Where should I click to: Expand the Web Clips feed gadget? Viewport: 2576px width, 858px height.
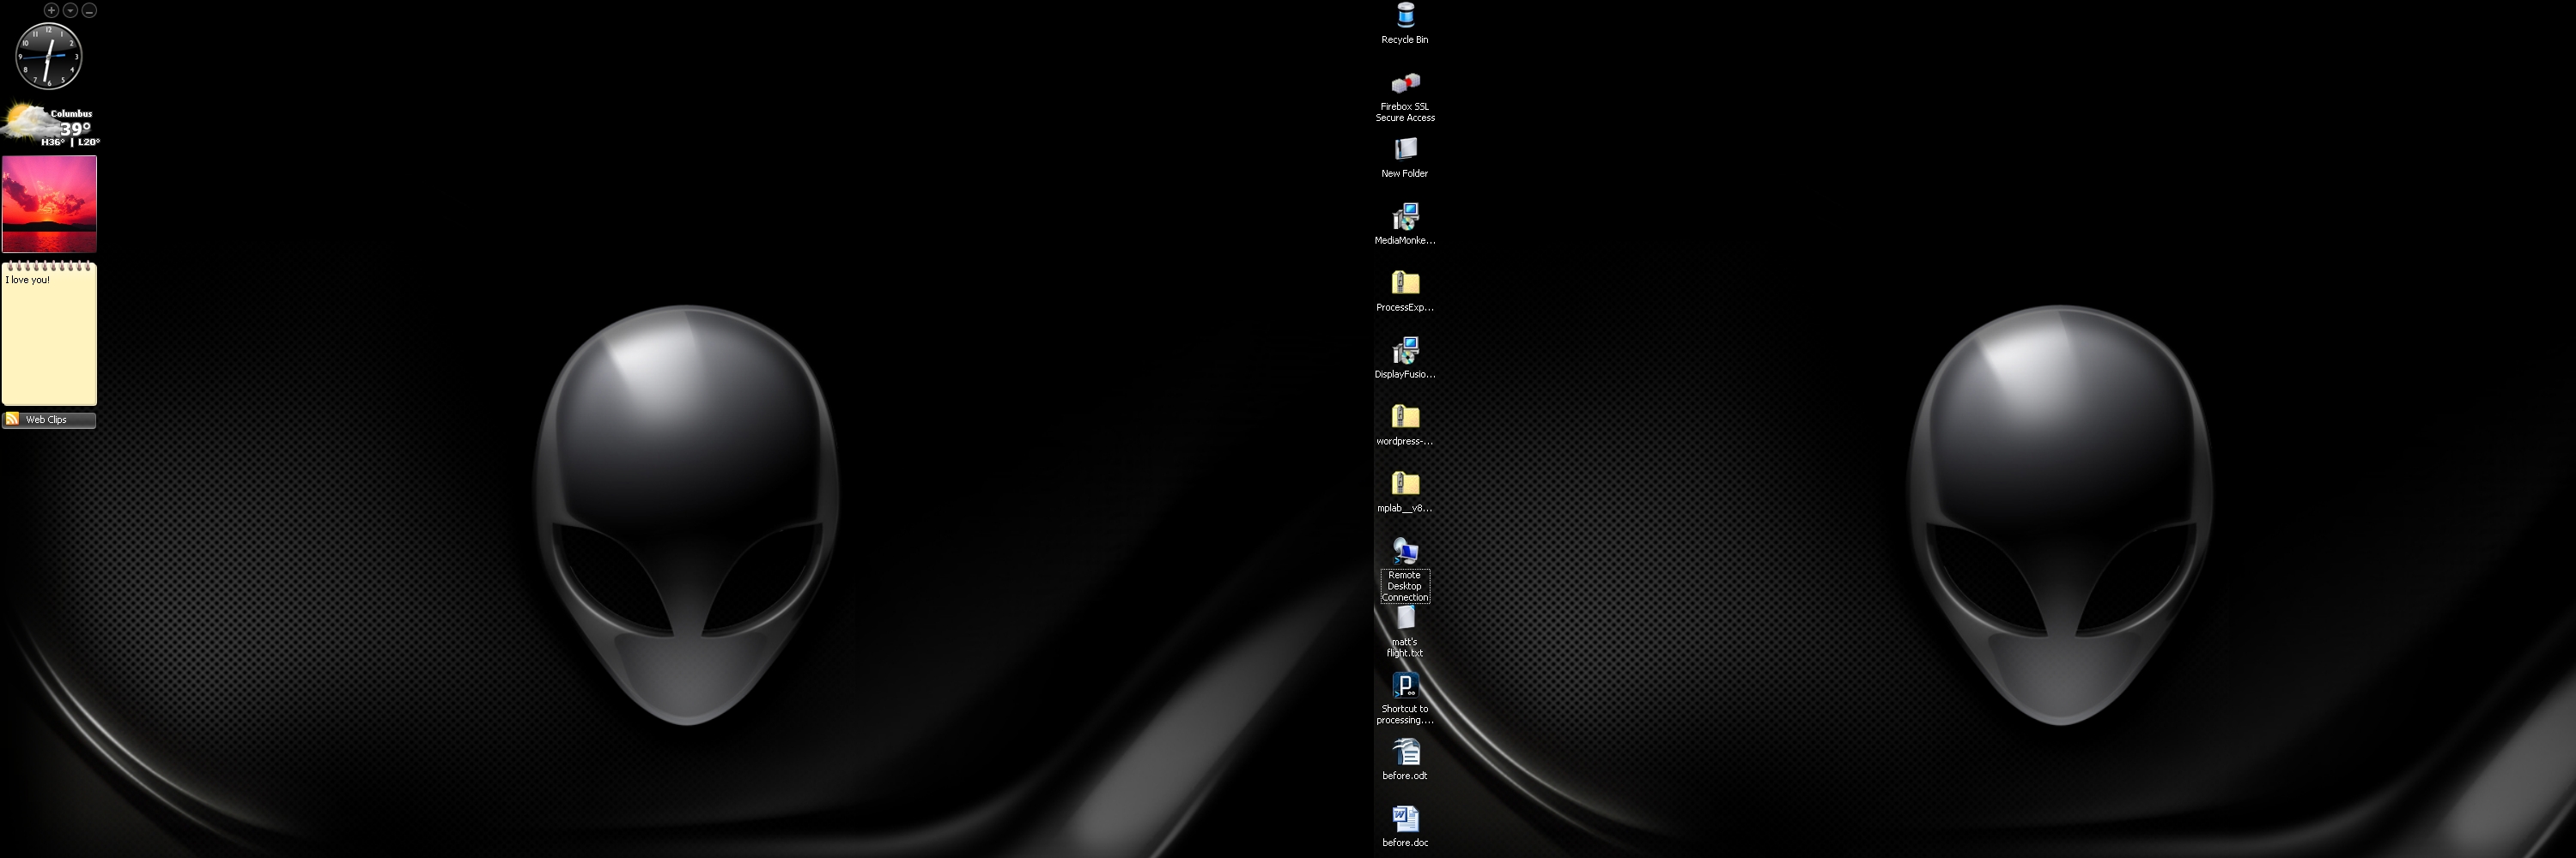tap(49, 420)
